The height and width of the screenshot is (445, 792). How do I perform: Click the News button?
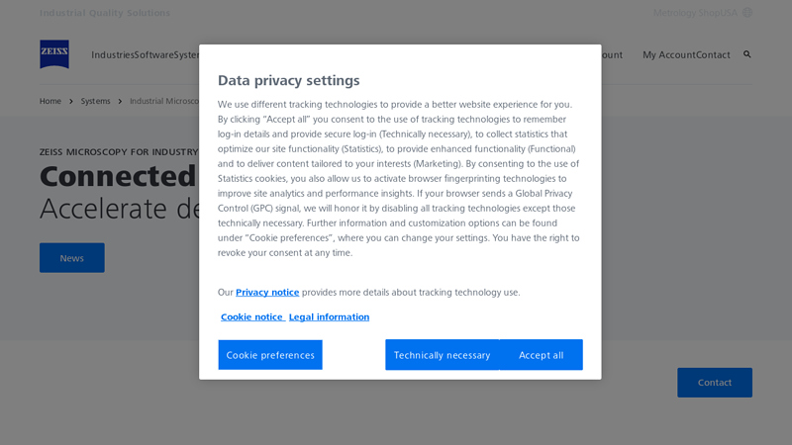coord(71,258)
